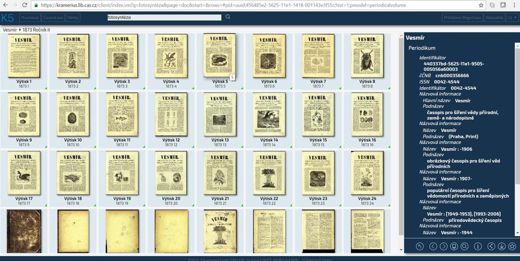Click ČČNB value cnb000356666
This screenshot has width=520, height=261.
(452, 76)
